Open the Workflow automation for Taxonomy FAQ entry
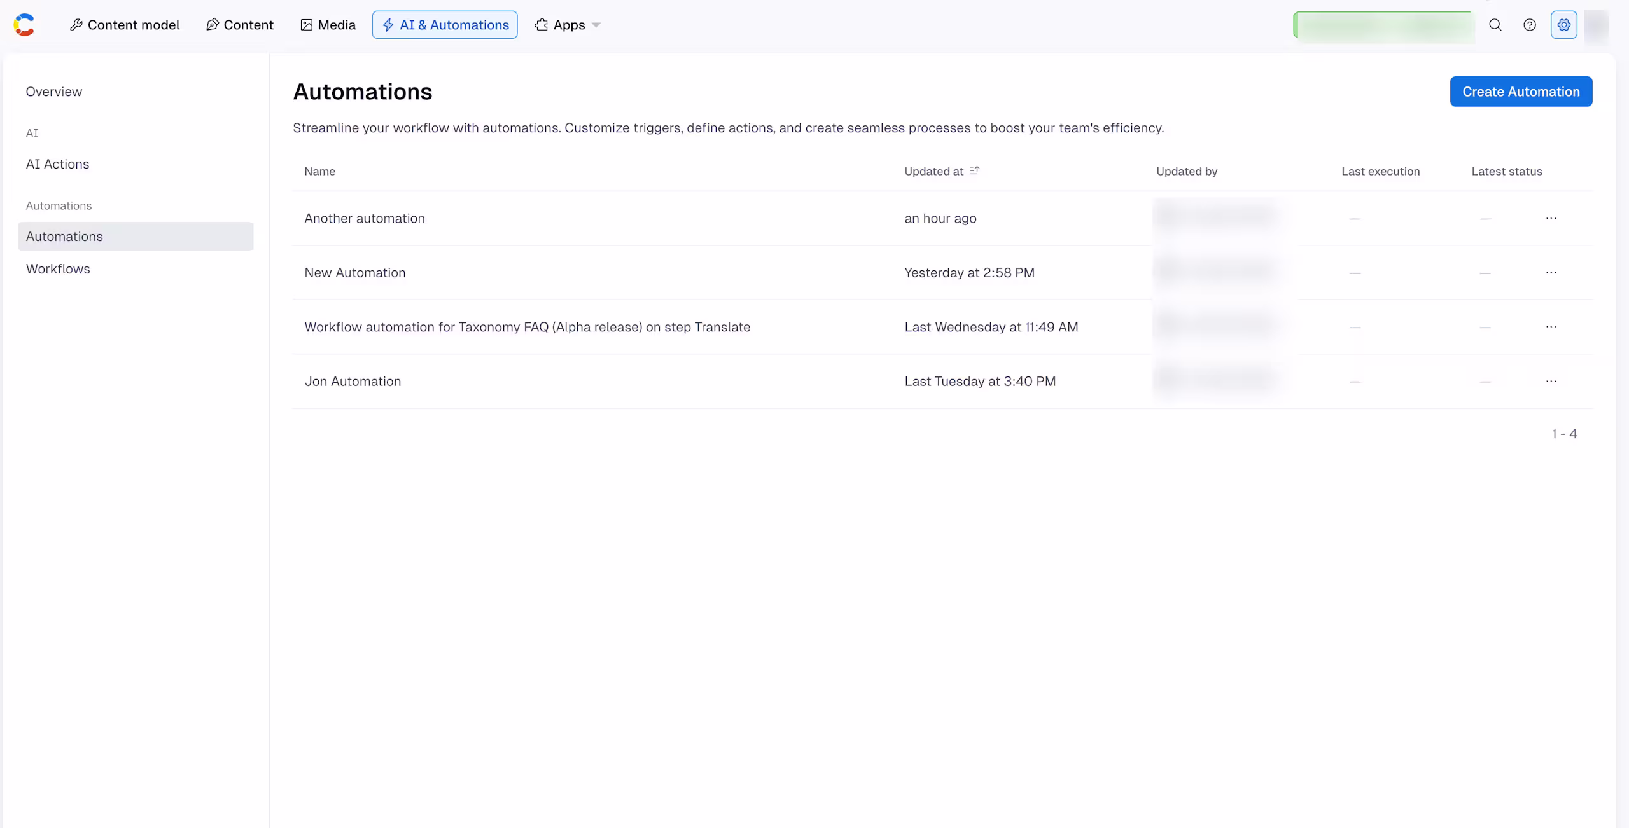1629x828 pixels. (528, 327)
